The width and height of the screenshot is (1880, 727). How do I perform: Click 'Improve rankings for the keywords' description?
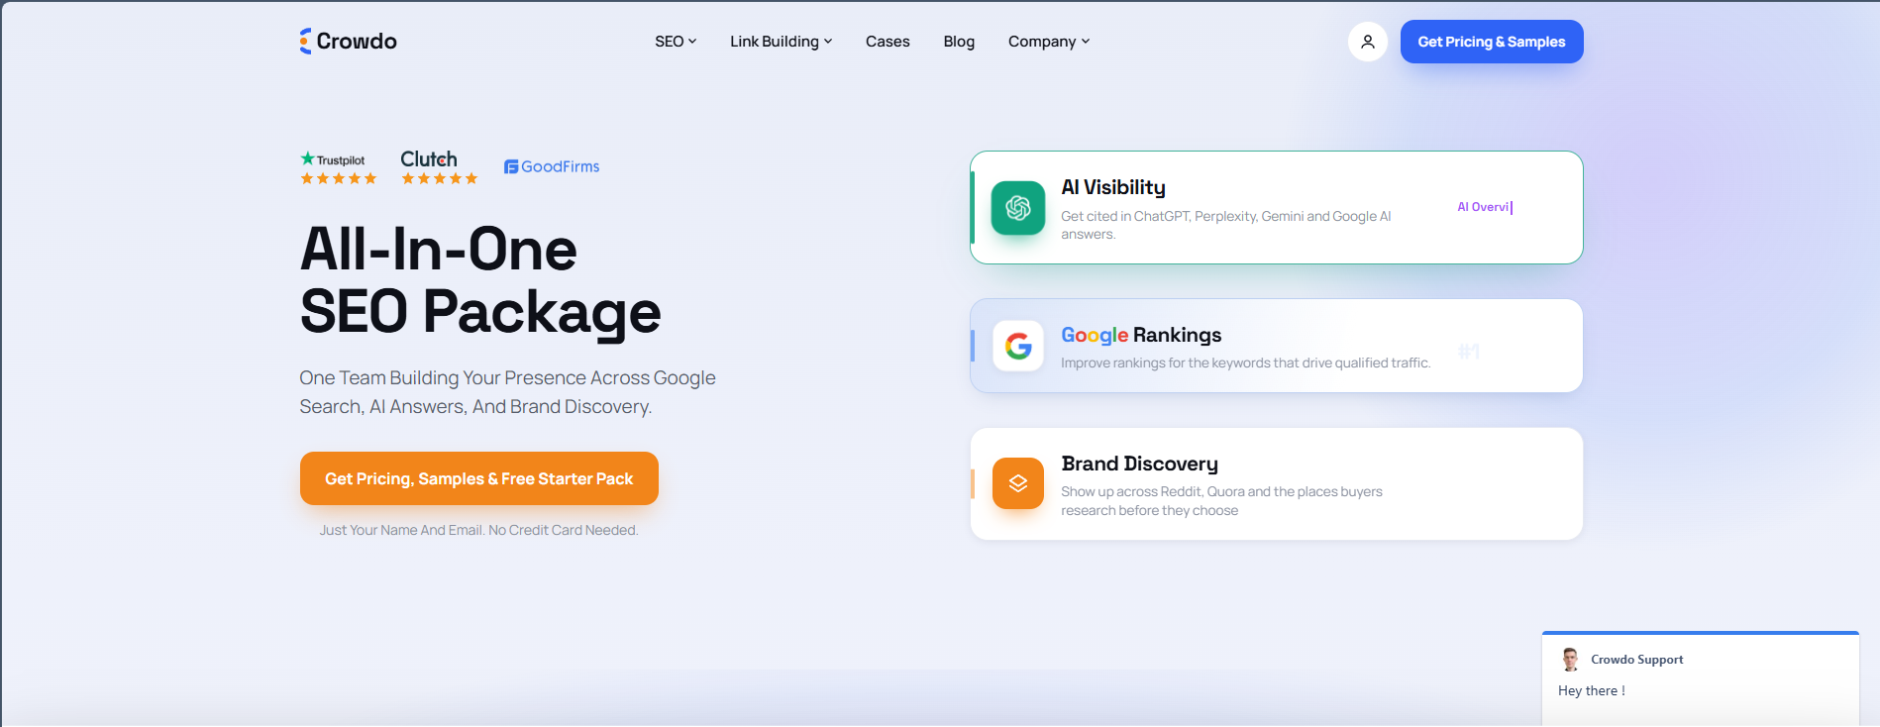coord(1245,363)
